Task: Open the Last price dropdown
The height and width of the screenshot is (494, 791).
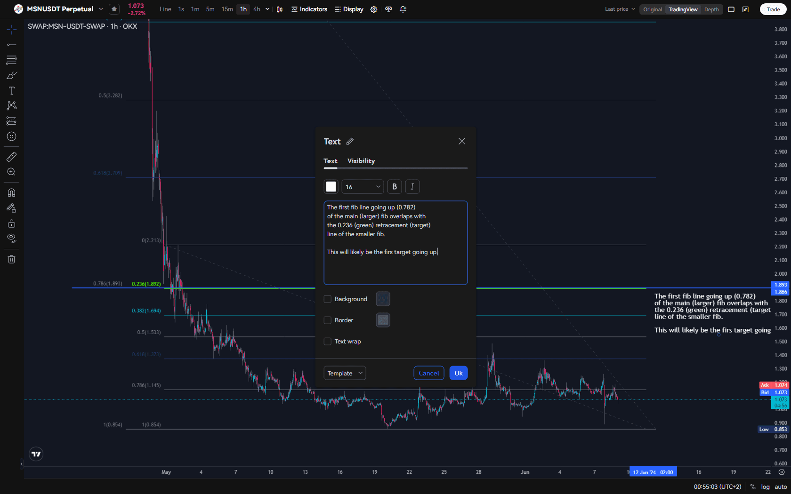Action: point(620,9)
